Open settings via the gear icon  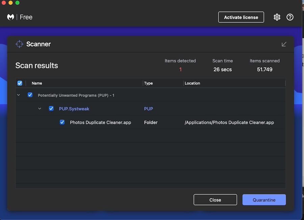pos(277,17)
